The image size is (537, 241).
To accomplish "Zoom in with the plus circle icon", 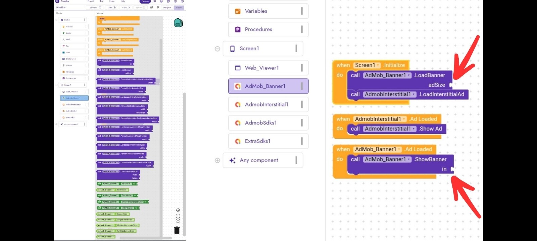I will [x=178, y=216].
